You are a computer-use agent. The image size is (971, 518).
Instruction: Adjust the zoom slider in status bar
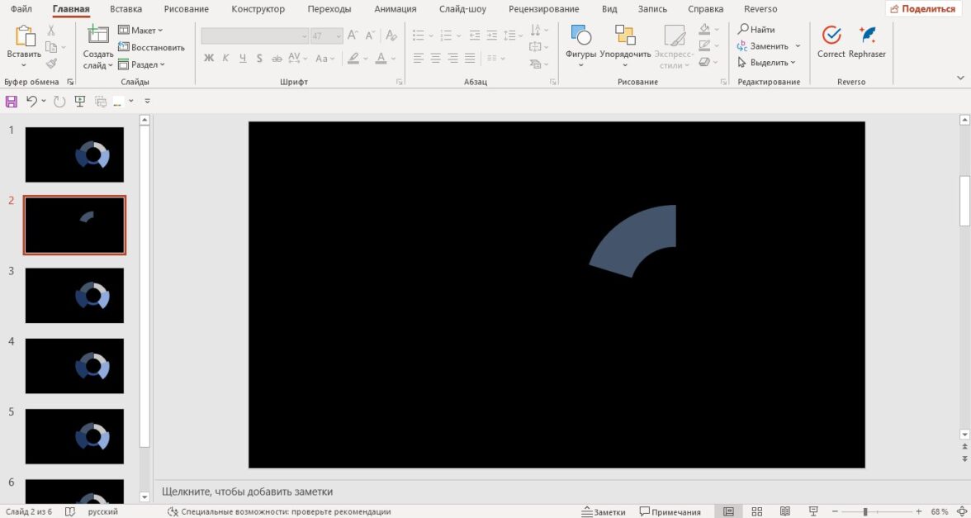865,512
